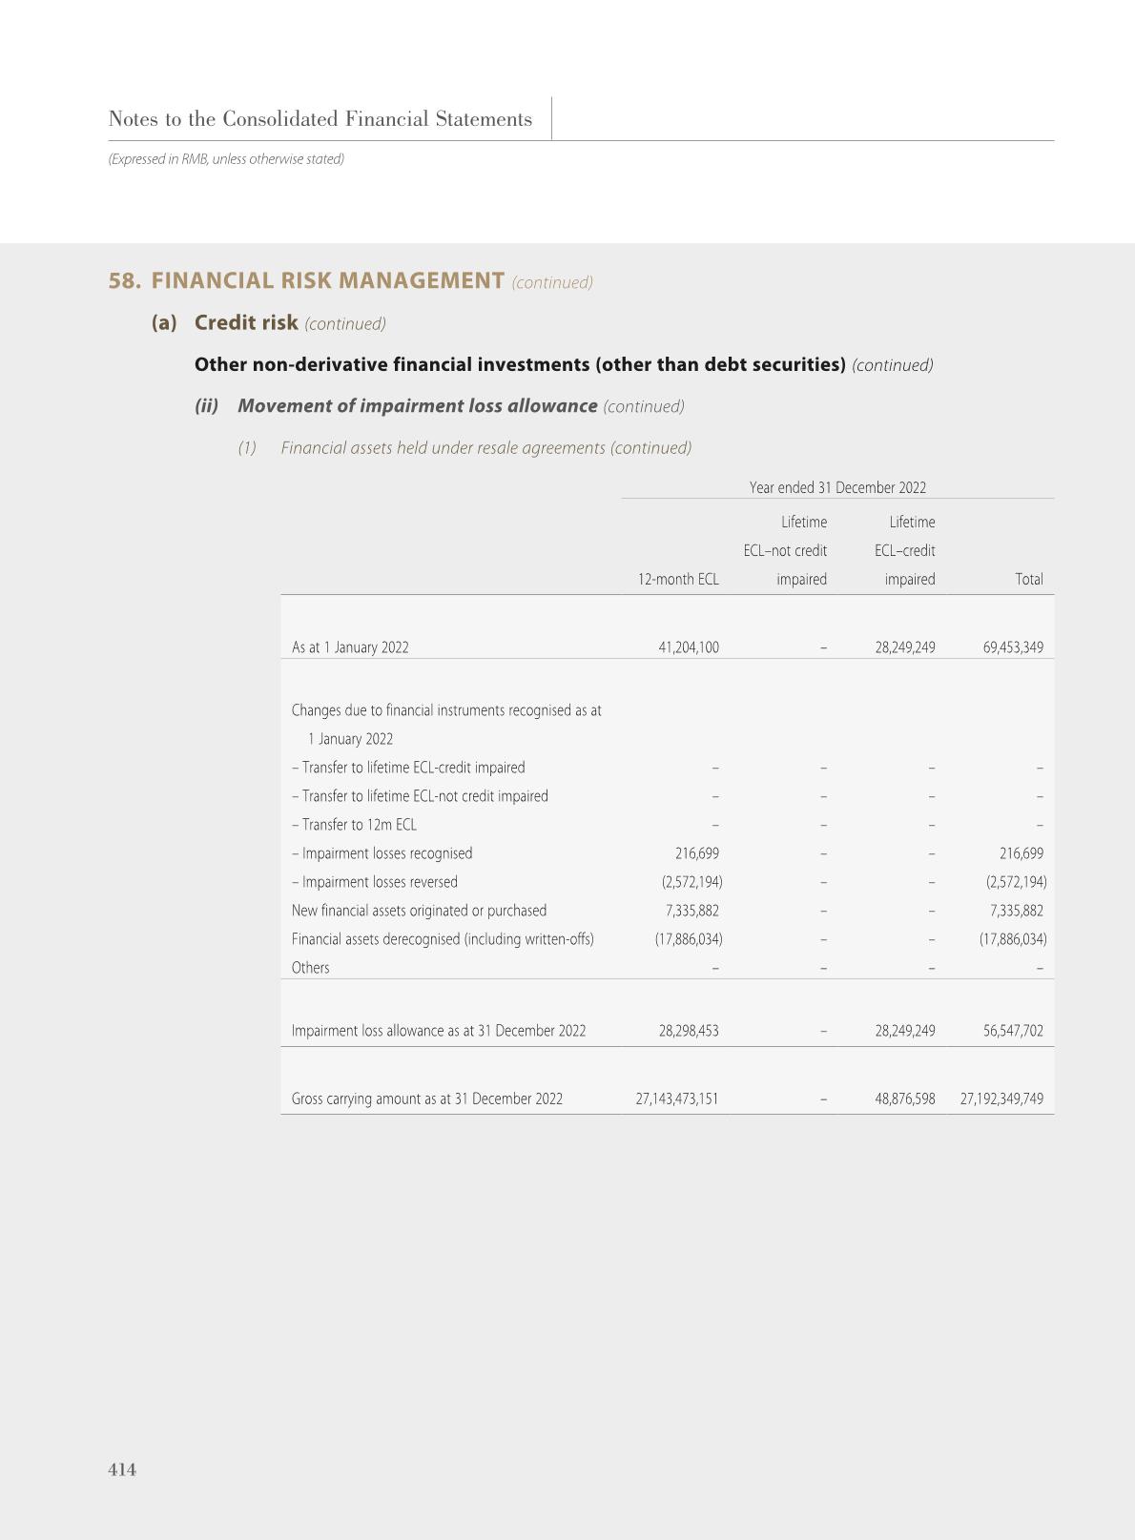Click the "12-month ECL" column header

[x=678, y=579]
